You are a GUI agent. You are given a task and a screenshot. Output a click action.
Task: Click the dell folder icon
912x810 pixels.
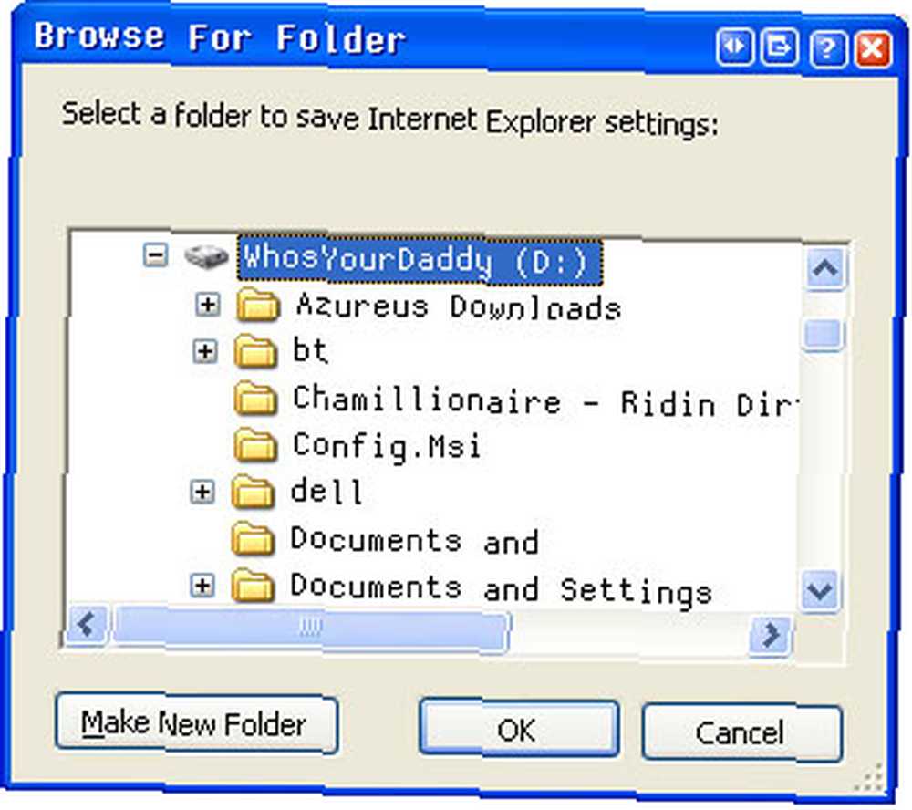[253, 493]
